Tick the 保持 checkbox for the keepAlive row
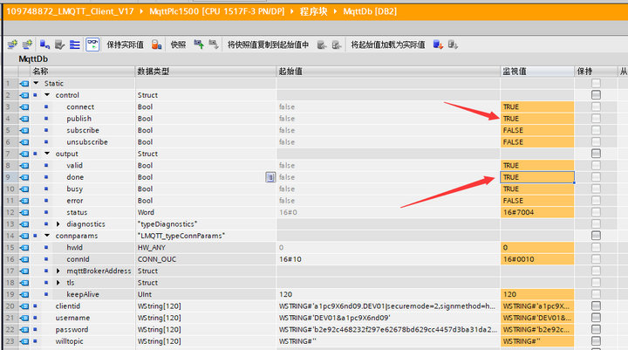The height and width of the screenshot is (350, 628). [x=596, y=294]
